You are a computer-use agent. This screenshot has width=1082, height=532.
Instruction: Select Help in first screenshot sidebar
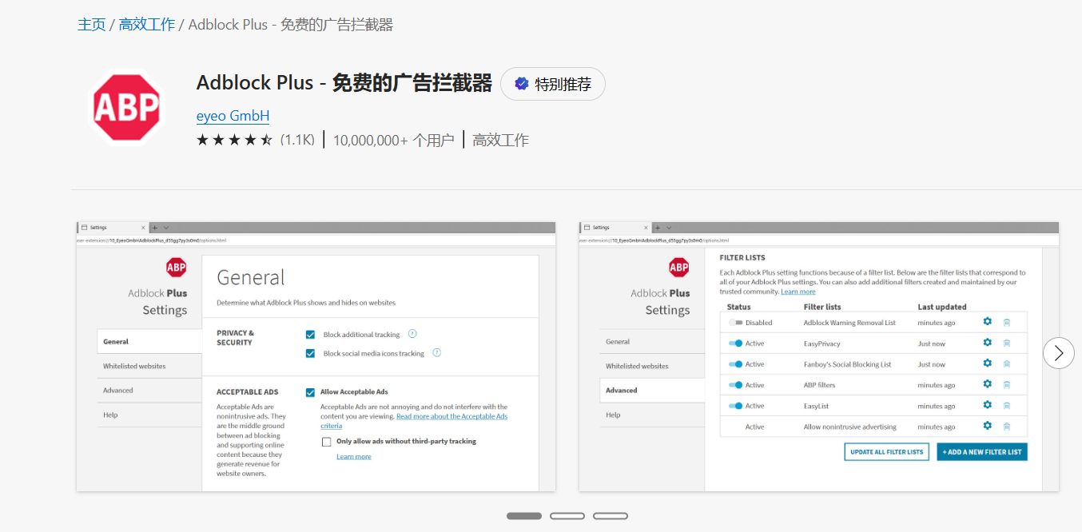(149, 415)
